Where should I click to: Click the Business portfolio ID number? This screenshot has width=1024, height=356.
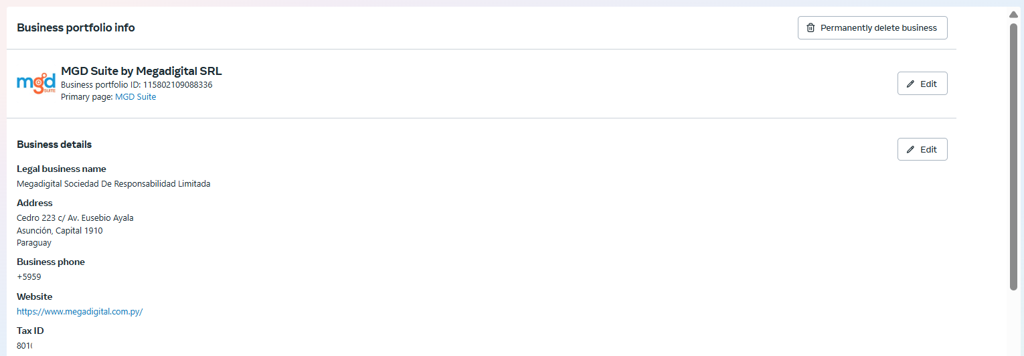pyautogui.click(x=177, y=85)
